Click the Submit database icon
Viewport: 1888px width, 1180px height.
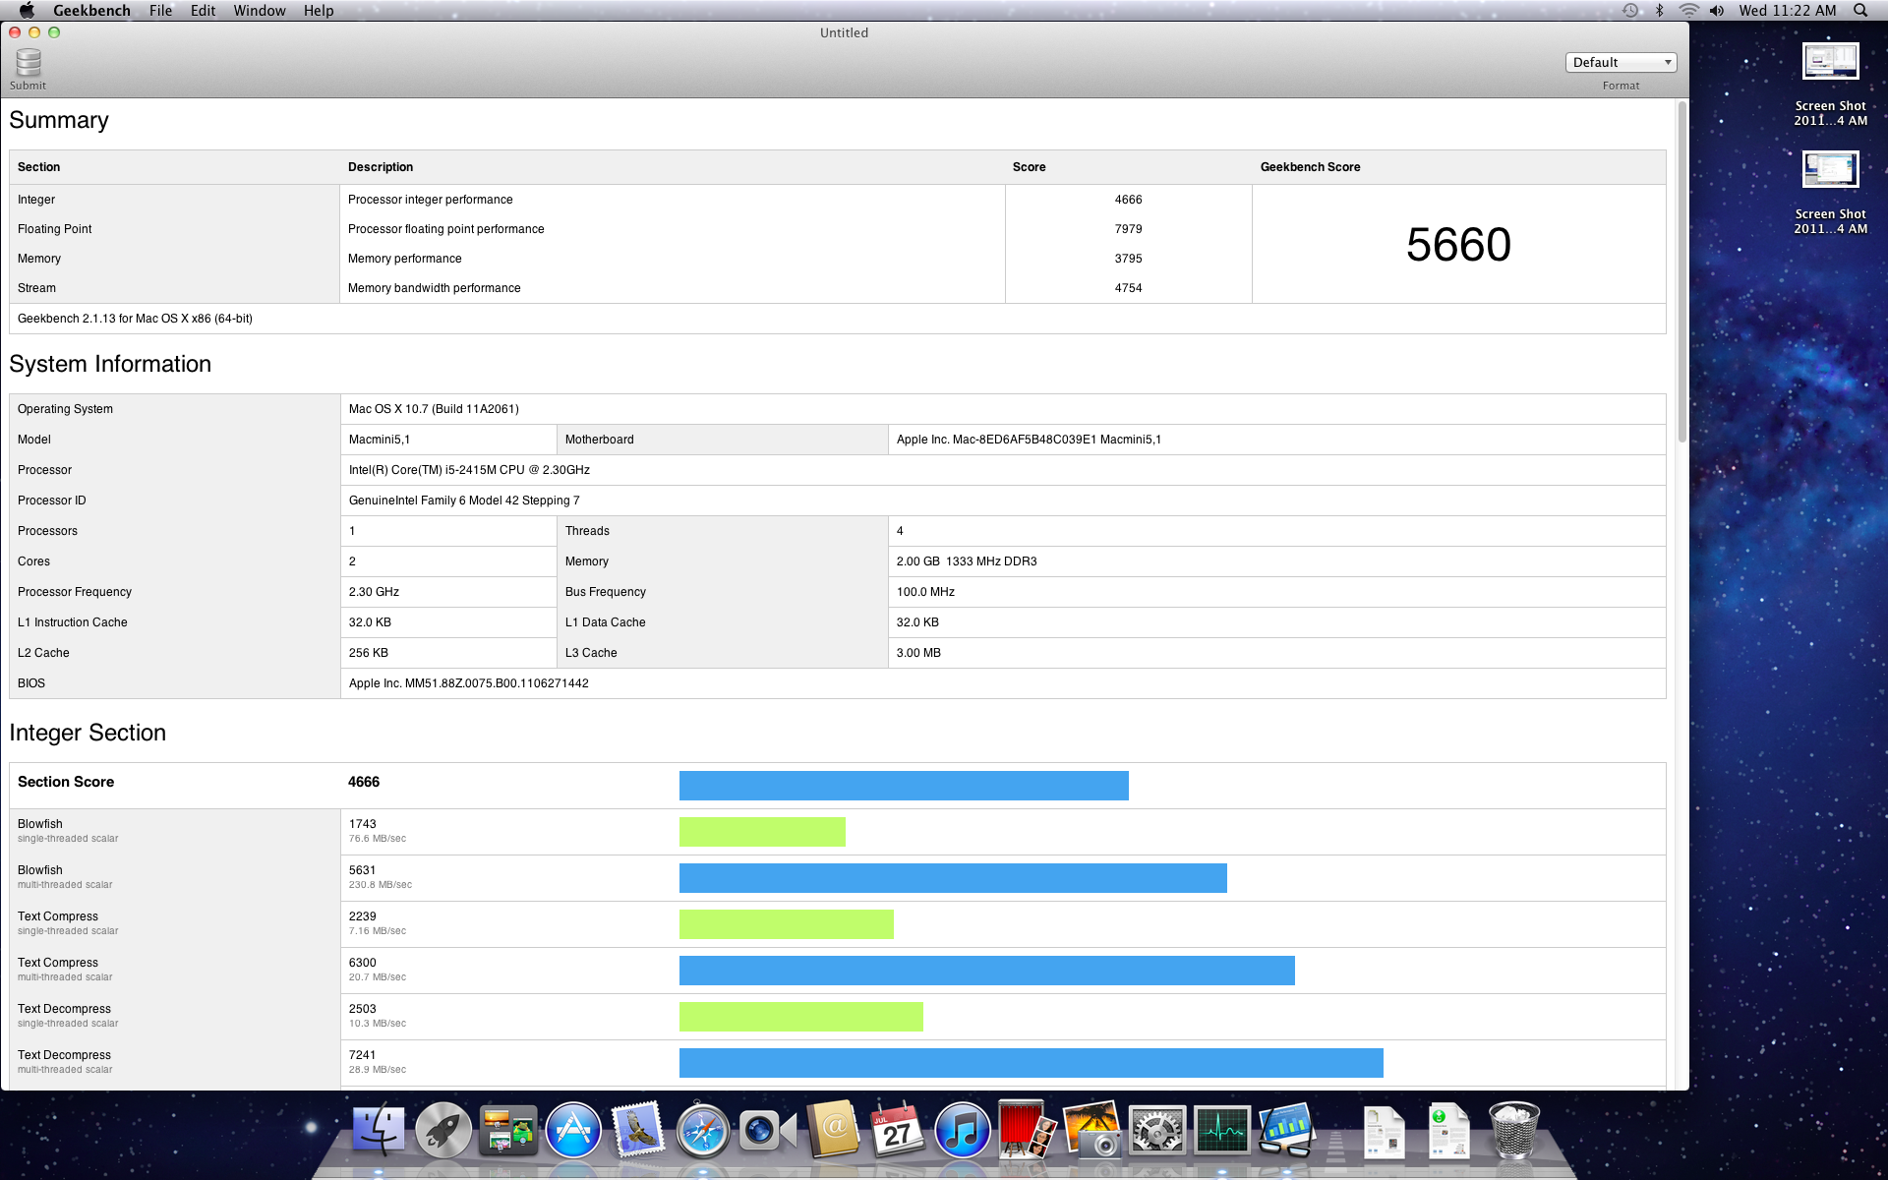(x=29, y=63)
